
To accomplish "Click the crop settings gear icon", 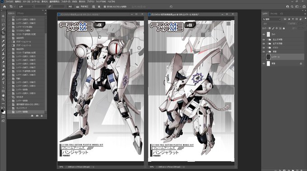I will coord(99,6).
